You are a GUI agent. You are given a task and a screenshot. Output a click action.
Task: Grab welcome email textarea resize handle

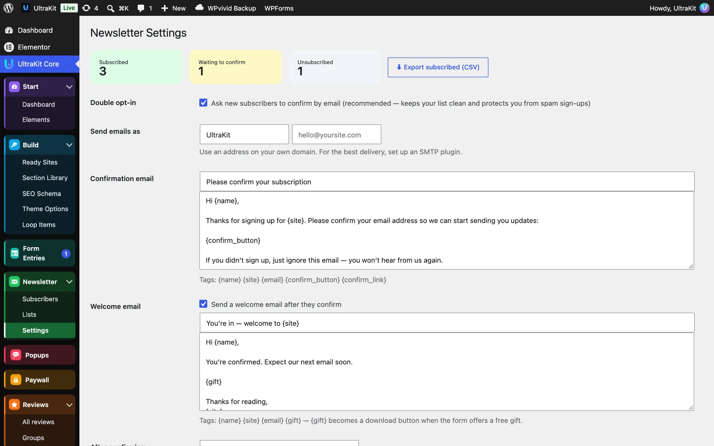(691, 408)
